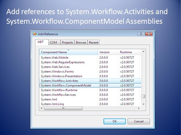Choose System.Workflow.Runtime component
This screenshot has height=135, width=181.
pos(59,90)
